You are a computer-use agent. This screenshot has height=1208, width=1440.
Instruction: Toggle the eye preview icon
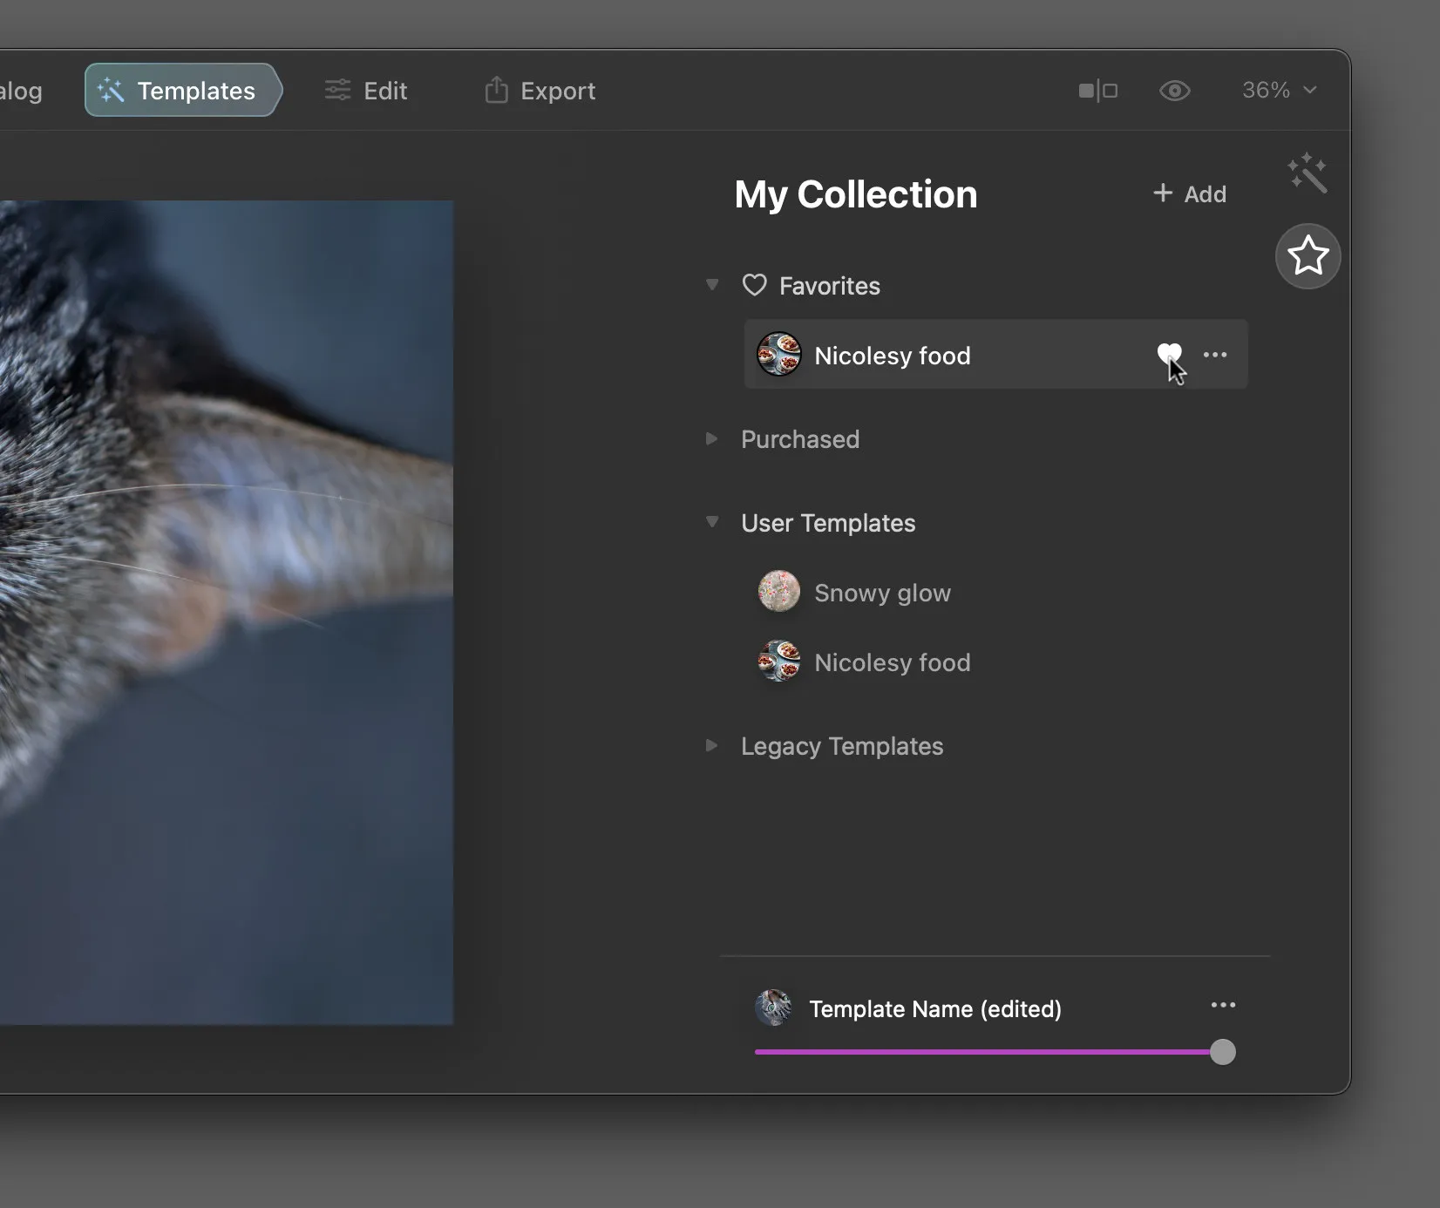point(1174,91)
